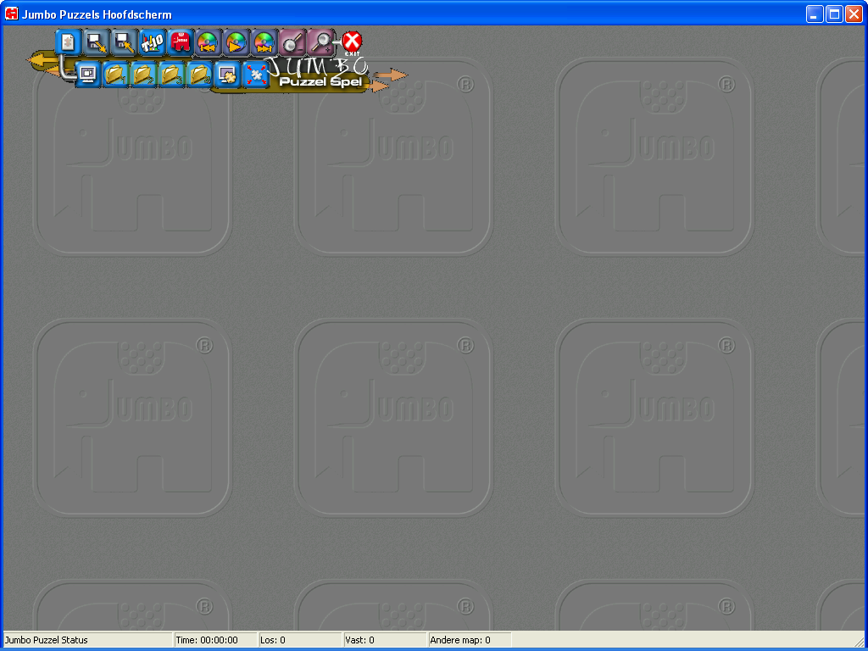Click the monitor screen icon
This screenshot has height=651, width=868.
pyautogui.click(x=87, y=74)
